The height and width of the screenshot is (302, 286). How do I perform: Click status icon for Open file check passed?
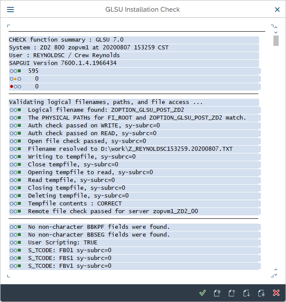[x=16, y=141]
